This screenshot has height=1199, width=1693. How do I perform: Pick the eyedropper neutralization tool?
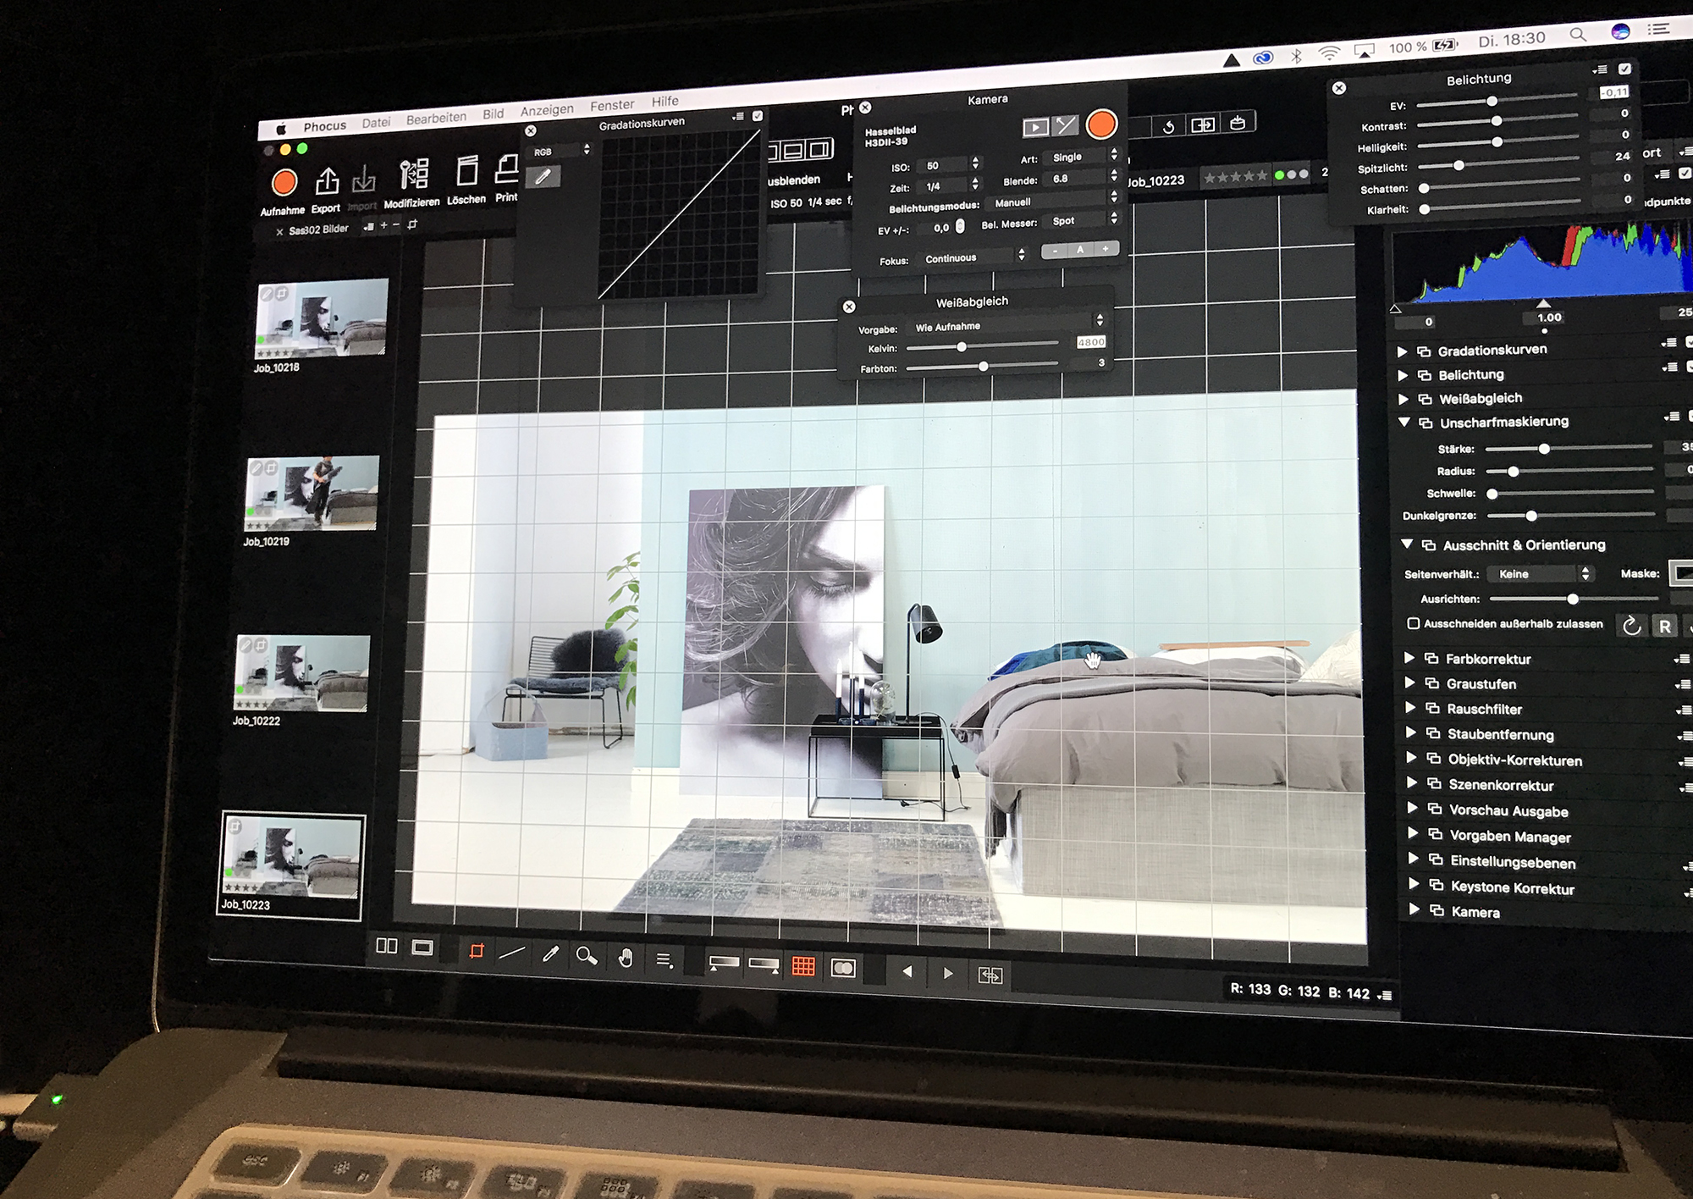(550, 954)
